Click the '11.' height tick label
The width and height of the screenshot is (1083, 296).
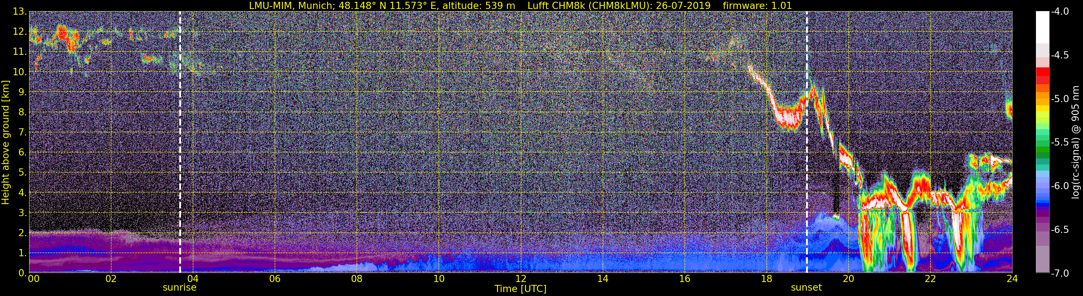coord(19,52)
